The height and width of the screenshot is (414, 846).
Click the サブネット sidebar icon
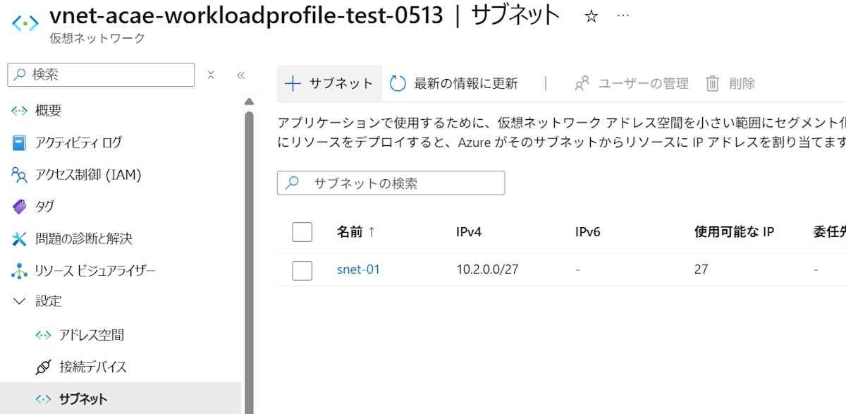[x=44, y=399]
